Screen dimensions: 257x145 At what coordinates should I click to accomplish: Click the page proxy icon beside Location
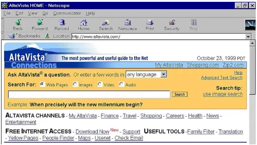click(x=47, y=36)
